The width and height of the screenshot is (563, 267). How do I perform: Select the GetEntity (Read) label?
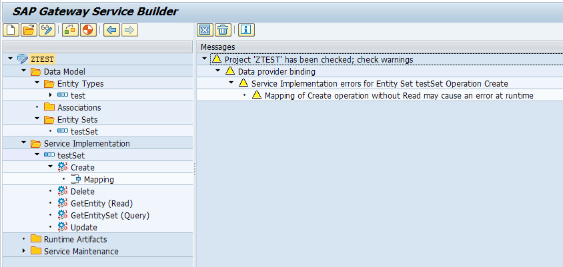(x=101, y=204)
